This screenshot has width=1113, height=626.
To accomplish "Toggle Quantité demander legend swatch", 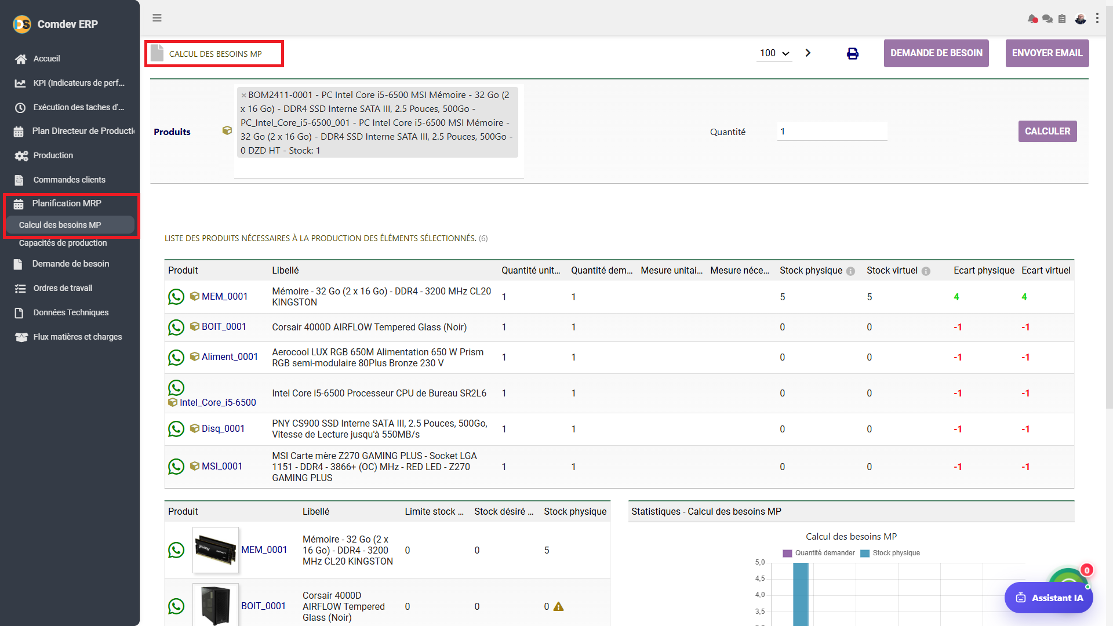I will (x=787, y=554).
